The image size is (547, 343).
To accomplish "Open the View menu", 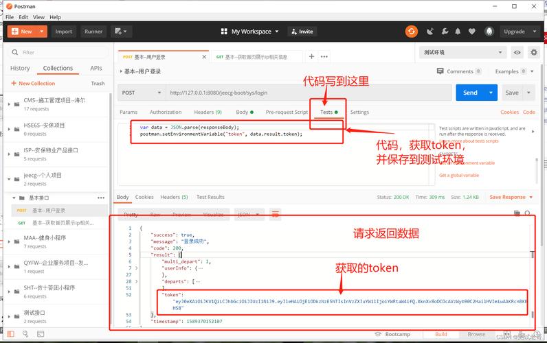I will click(x=38, y=17).
